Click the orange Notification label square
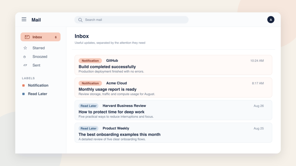The height and width of the screenshot is (166, 296). 23,85
